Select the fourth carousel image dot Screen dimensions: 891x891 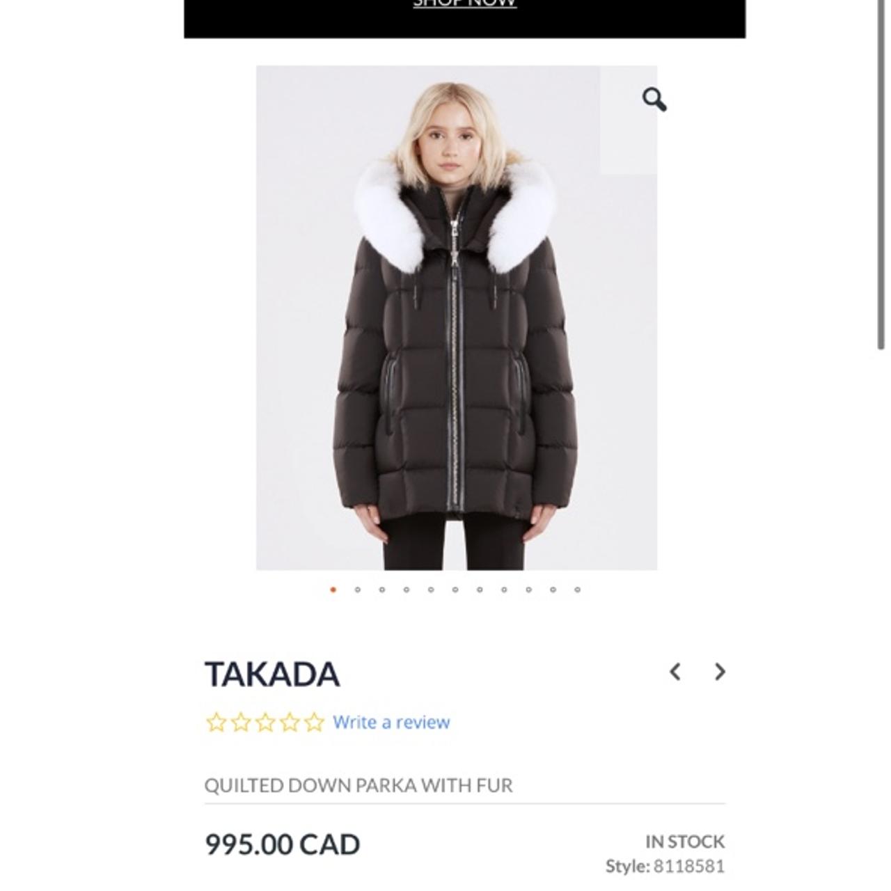pyautogui.click(x=407, y=590)
